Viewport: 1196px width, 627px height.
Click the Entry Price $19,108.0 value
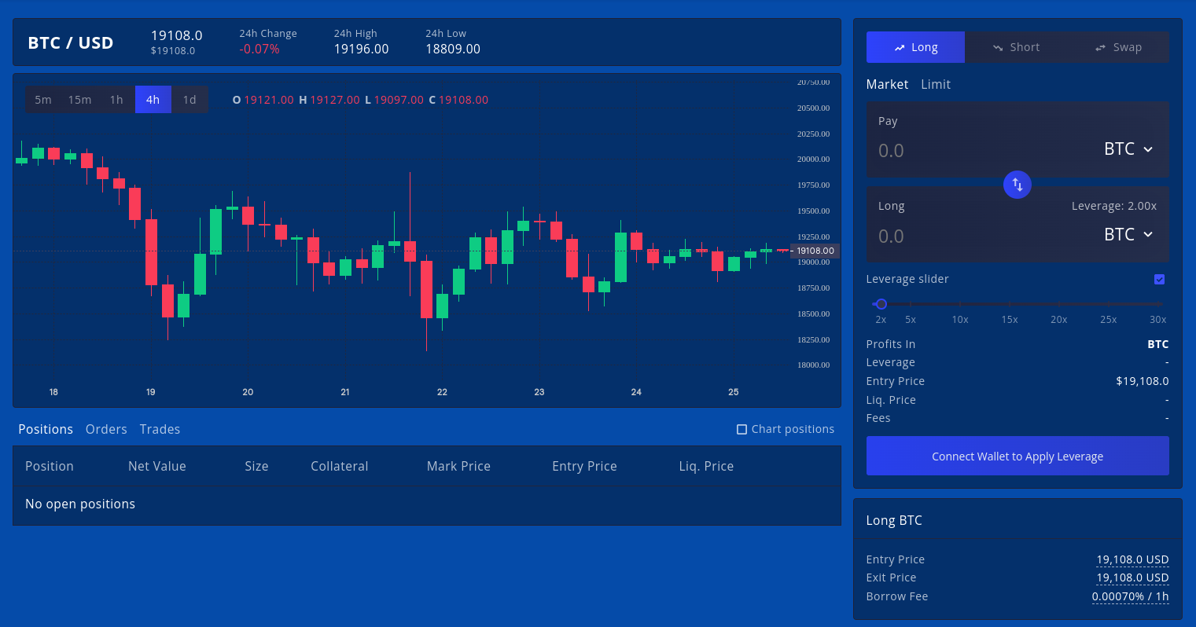click(x=1142, y=381)
